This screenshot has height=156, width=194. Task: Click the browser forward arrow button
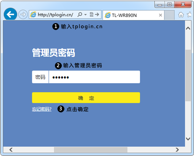(x=23, y=15)
